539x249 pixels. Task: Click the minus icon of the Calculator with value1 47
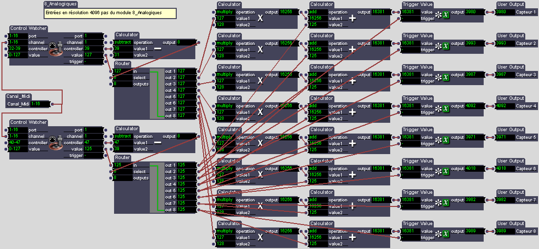click(x=158, y=142)
